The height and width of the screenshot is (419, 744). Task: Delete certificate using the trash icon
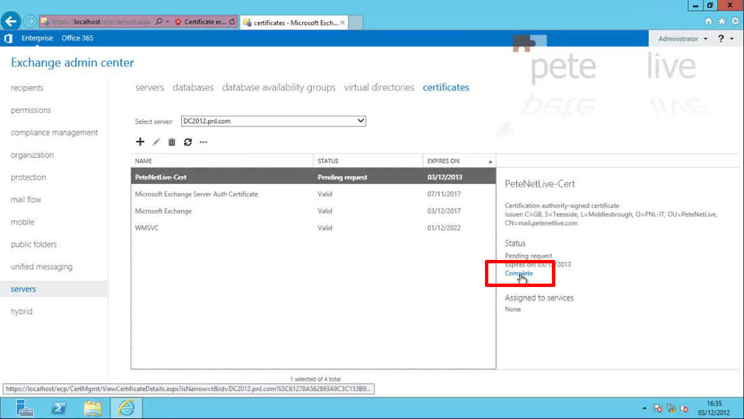(x=172, y=142)
